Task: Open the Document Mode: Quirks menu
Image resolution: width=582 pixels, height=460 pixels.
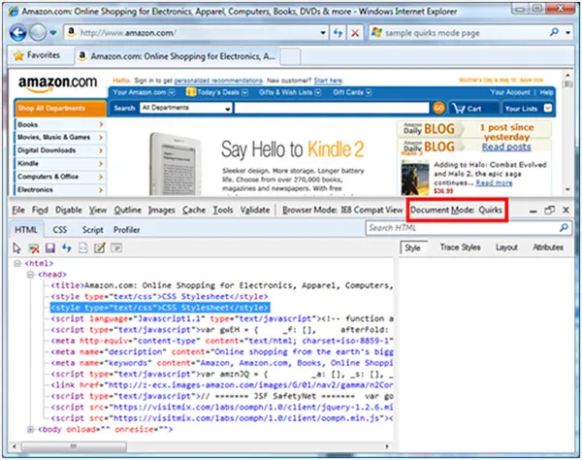Action: (x=457, y=210)
